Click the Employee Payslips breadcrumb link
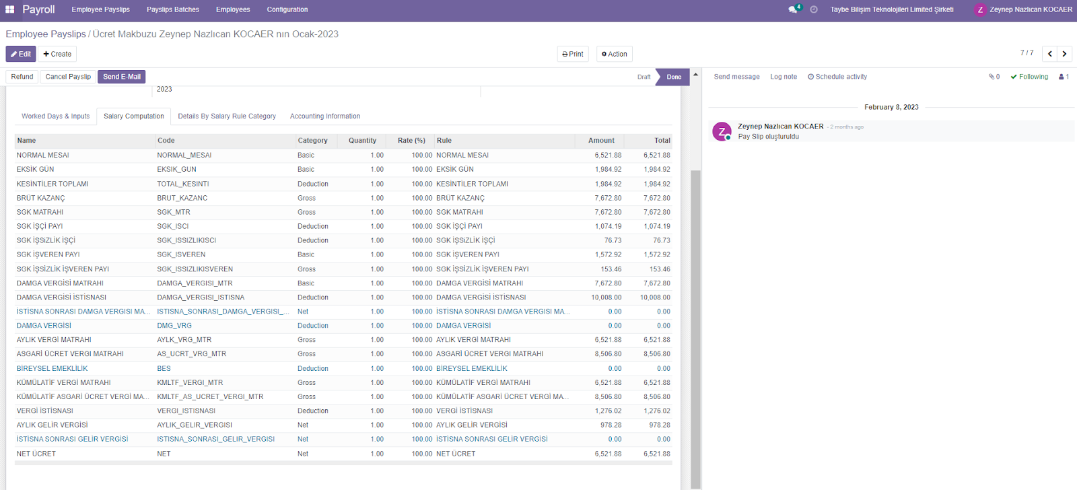1077x490 pixels. (46, 34)
